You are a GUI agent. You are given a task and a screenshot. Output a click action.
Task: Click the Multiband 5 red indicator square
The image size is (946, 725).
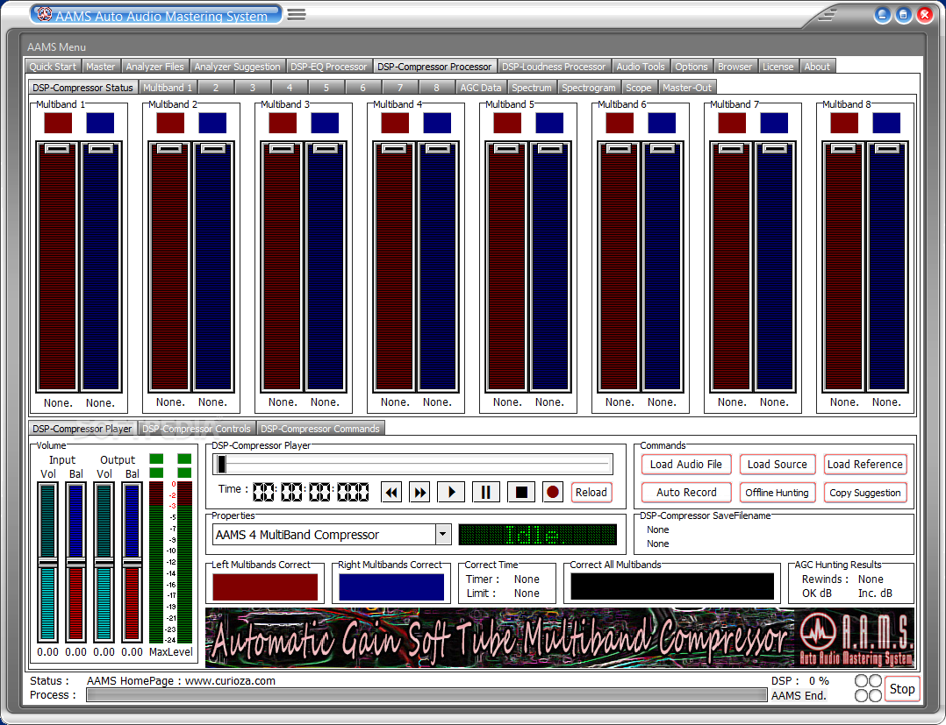coord(507,123)
